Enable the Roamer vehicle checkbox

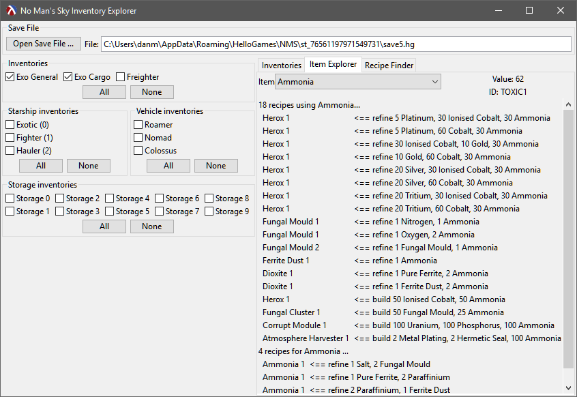[x=138, y=125]
